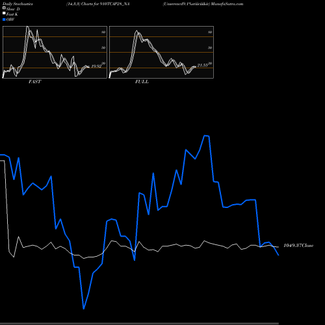Click the Slow D legend swatch
This screenshot has height=325, width=325.
(4, 8)
